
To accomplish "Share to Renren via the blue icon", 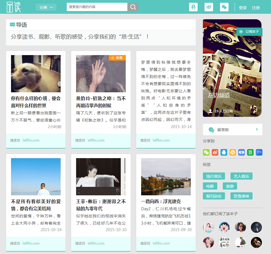I will pyautogui.click(x=242, y=152).
